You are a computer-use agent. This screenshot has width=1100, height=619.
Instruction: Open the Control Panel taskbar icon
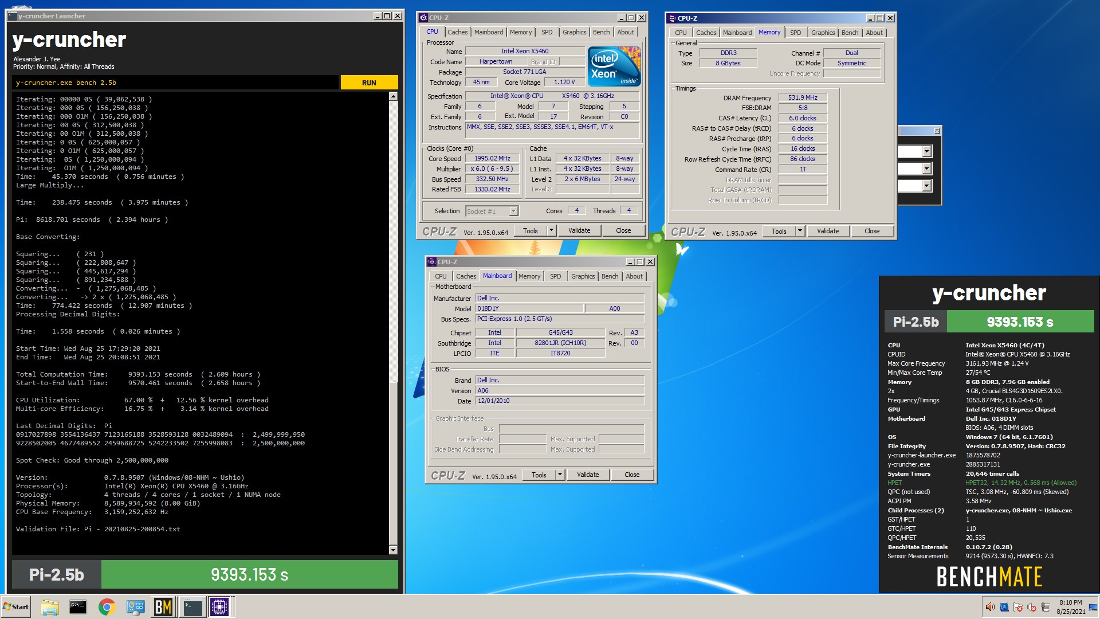click(135, 607)
